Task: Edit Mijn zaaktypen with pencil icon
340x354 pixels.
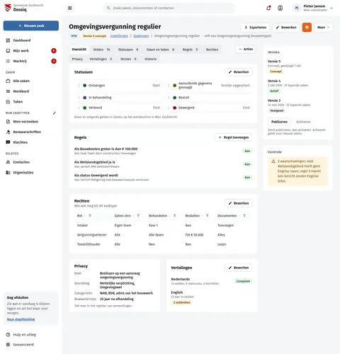Action: coord(55,113)
